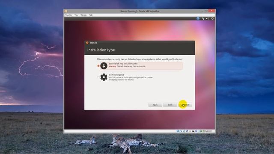Click the VirtualBox window title bar icon
Screen dimensions: 274x154
[66, 11]
